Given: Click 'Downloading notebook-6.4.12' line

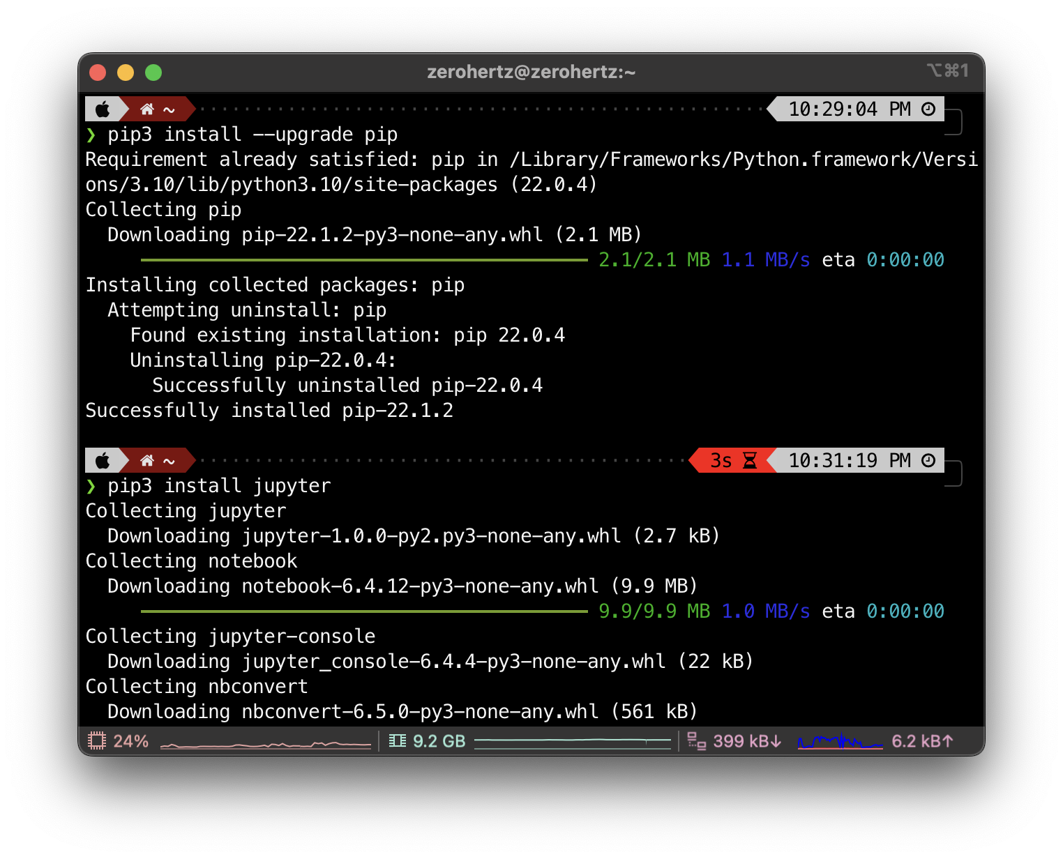Looking at the screenshot, I should (403, 586).
